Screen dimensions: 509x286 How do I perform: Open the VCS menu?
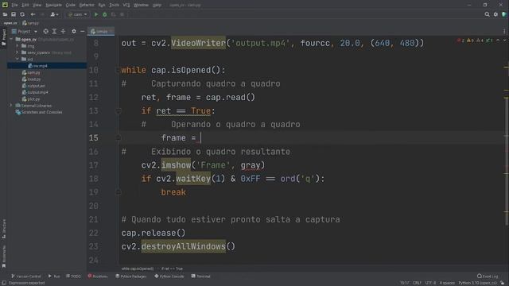tap(126, 5)
